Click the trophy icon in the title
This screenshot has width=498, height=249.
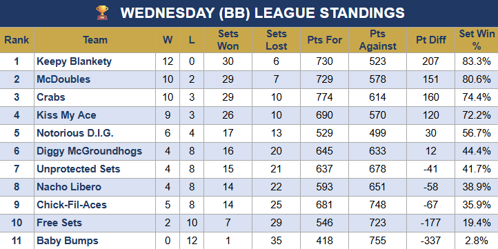pyautogui.click(x=102, y=13)
